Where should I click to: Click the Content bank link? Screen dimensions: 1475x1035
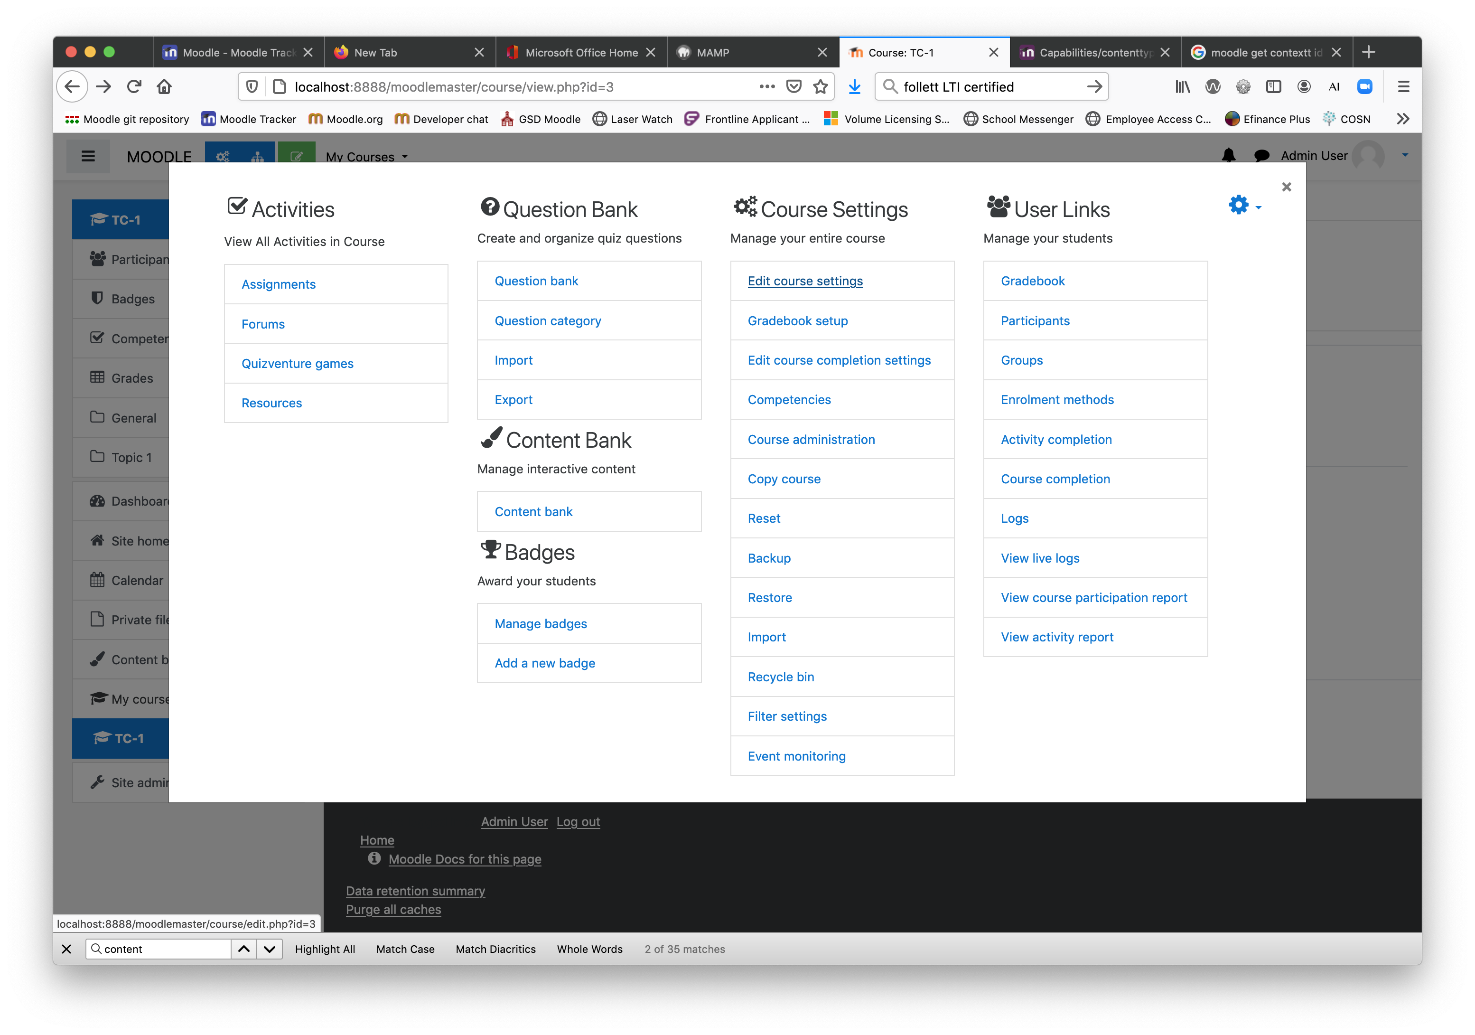[533, 512]
